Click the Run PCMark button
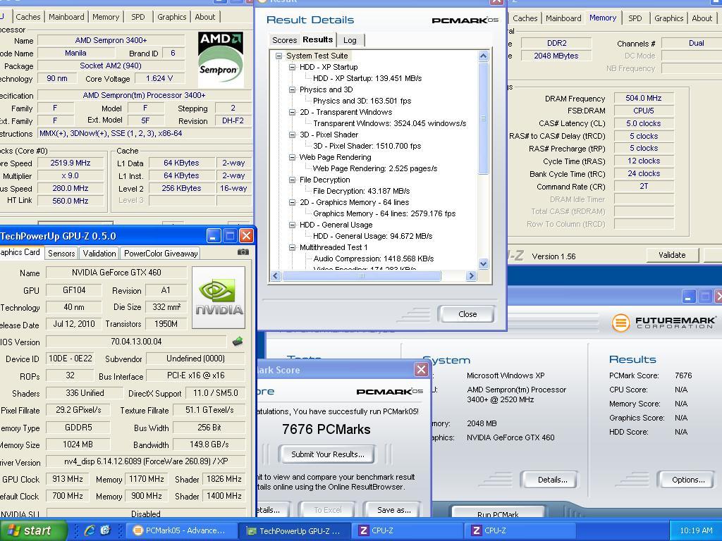This screenshot has height=541, width=722. point(498,514)
